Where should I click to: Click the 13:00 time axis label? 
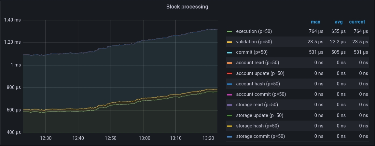pos(144,138)
